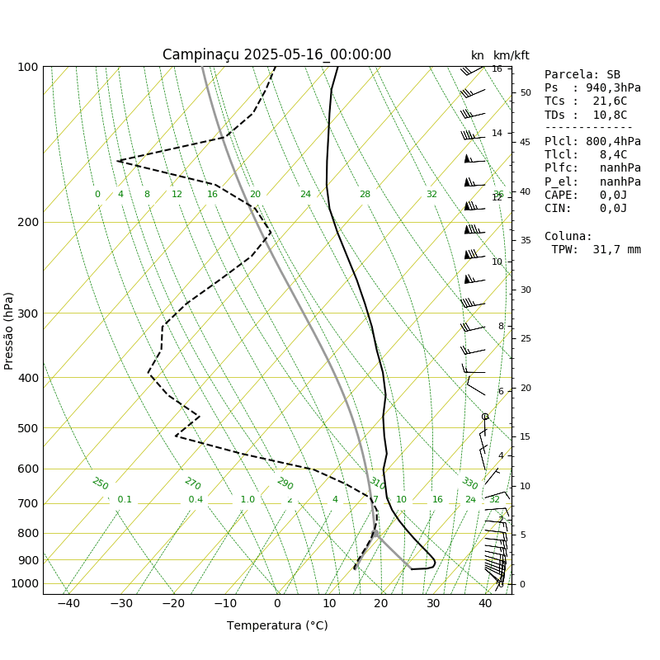
Task: Click the Temperatura (°C) axis label
Action: (x=277, y=625)
